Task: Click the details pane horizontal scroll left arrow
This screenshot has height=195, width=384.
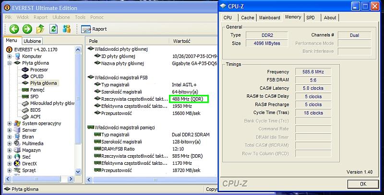Action: point(89,180)
